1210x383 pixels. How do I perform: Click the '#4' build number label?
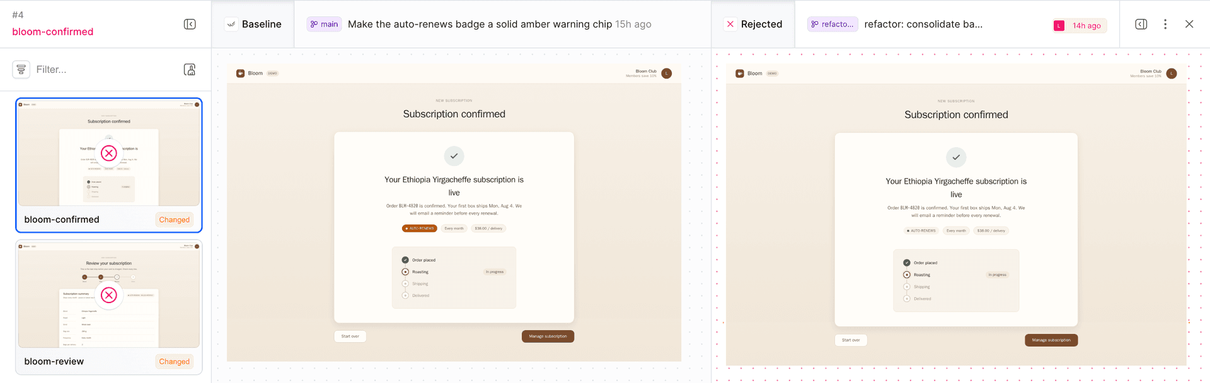coord(18,14)
